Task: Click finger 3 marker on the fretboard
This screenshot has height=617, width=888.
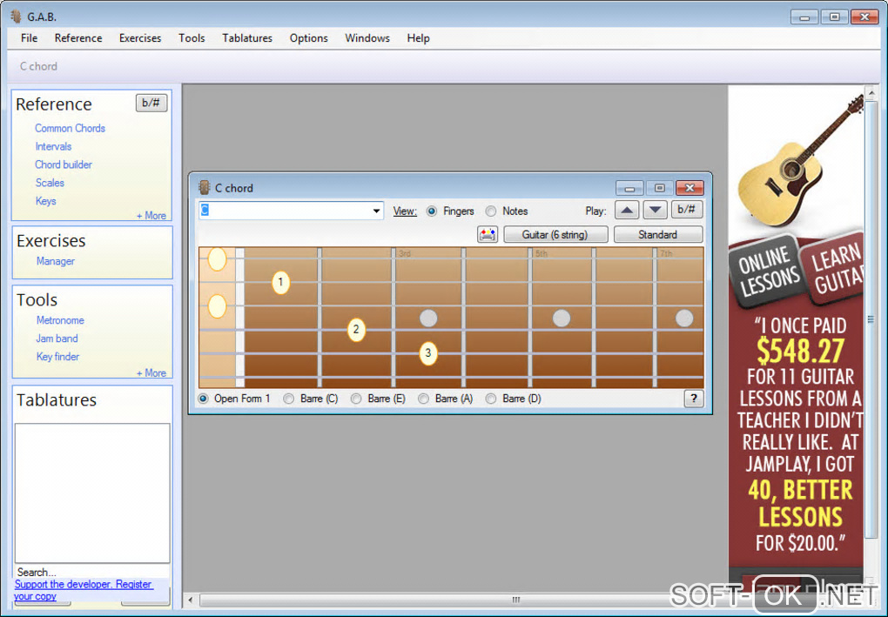Action: coord(428,353)
